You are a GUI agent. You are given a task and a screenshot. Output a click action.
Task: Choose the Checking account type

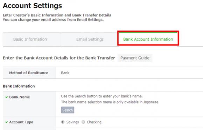click(x=83, y=122)
